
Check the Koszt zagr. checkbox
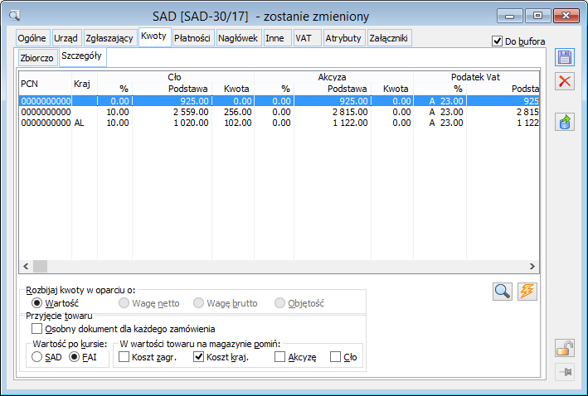[124, 357]
